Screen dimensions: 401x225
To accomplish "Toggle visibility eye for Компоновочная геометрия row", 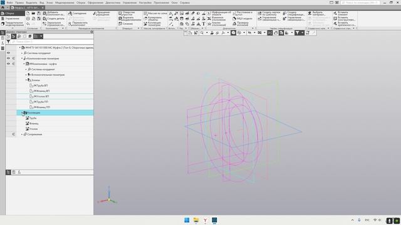I will click(8, 58).
